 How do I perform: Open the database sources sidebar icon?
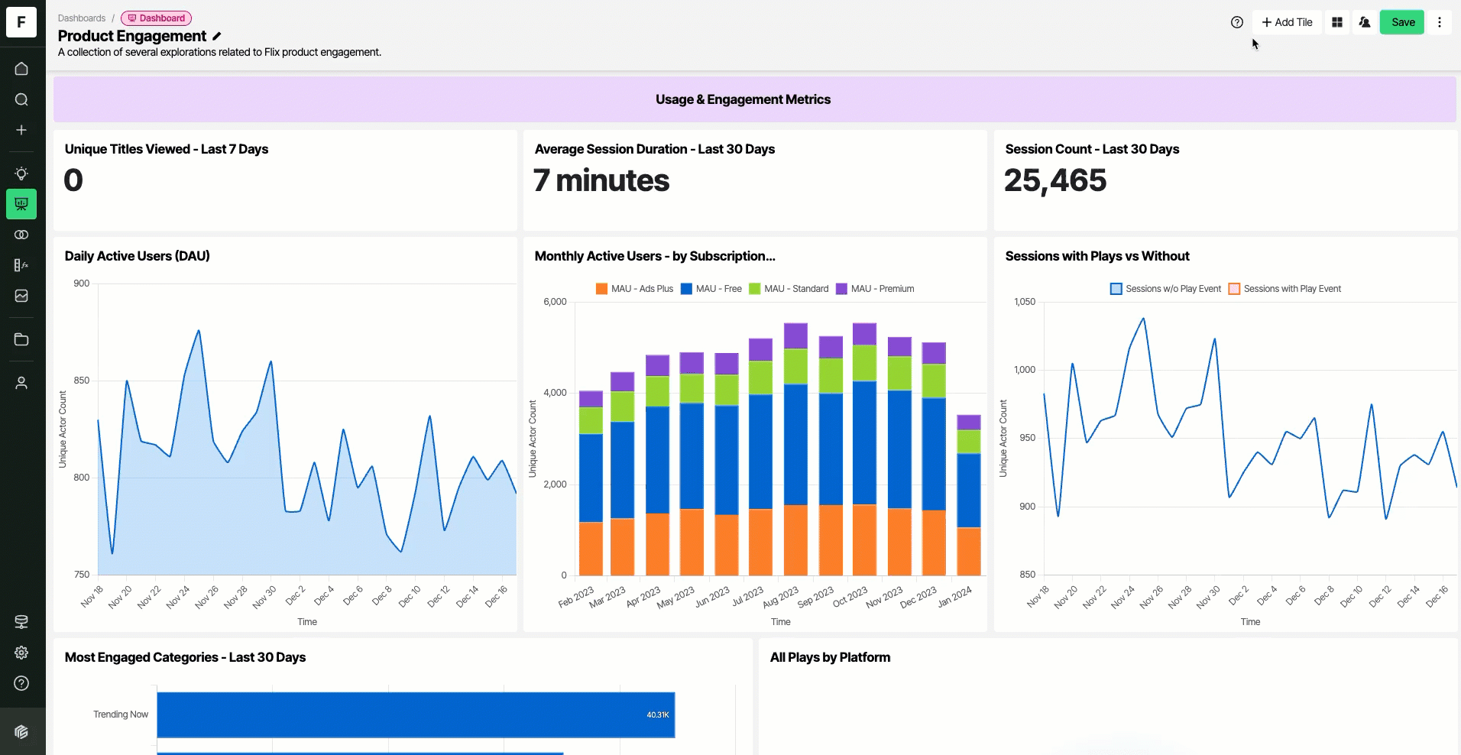coord(21,622)
